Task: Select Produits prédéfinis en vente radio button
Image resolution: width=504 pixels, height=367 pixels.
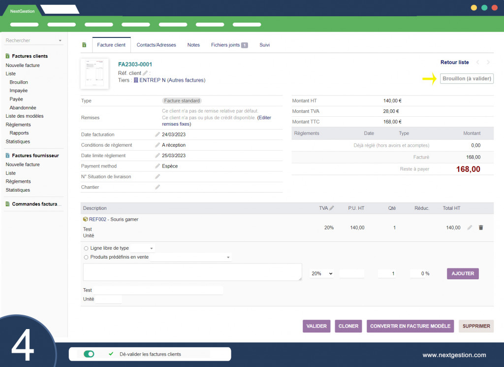Action: [87, 257]
